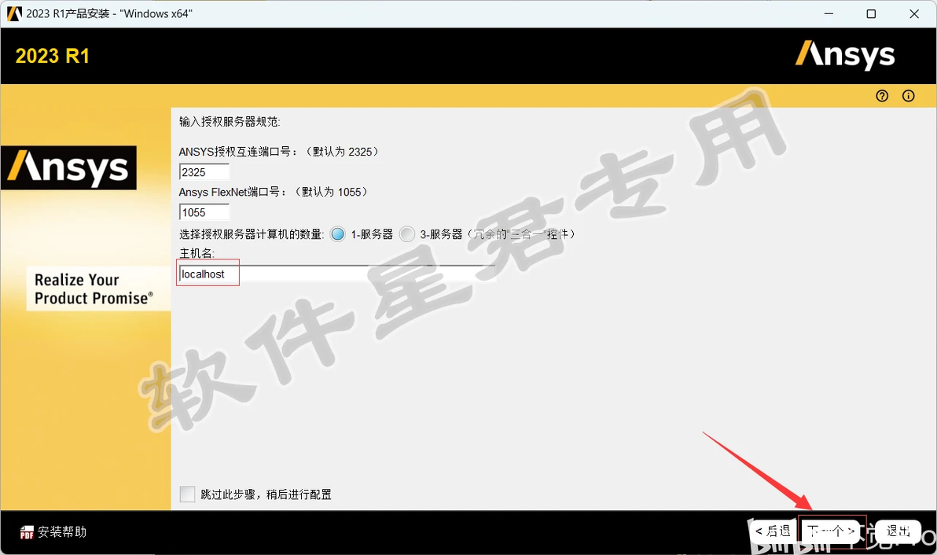The image size is (937, 555).
Task: Maximize the installer window
Action: (x=871, y=13)
